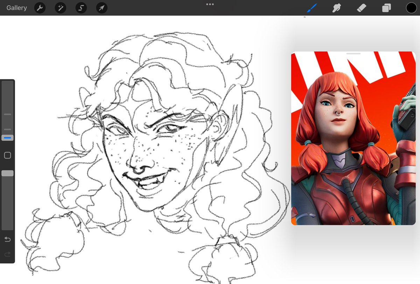Image resolution: width=420 pixels, height=284 pixels.
Task: Select the Smudge finger tool
Action: (x=336, y=8)
